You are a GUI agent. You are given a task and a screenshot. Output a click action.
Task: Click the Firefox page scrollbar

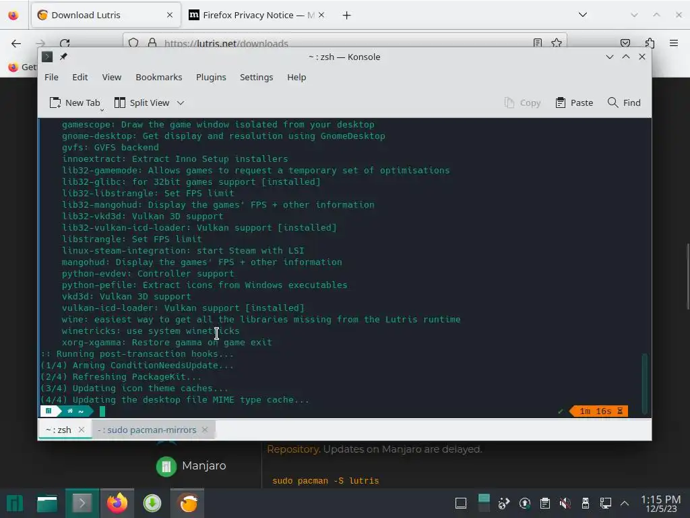click(x=688, y=277)
